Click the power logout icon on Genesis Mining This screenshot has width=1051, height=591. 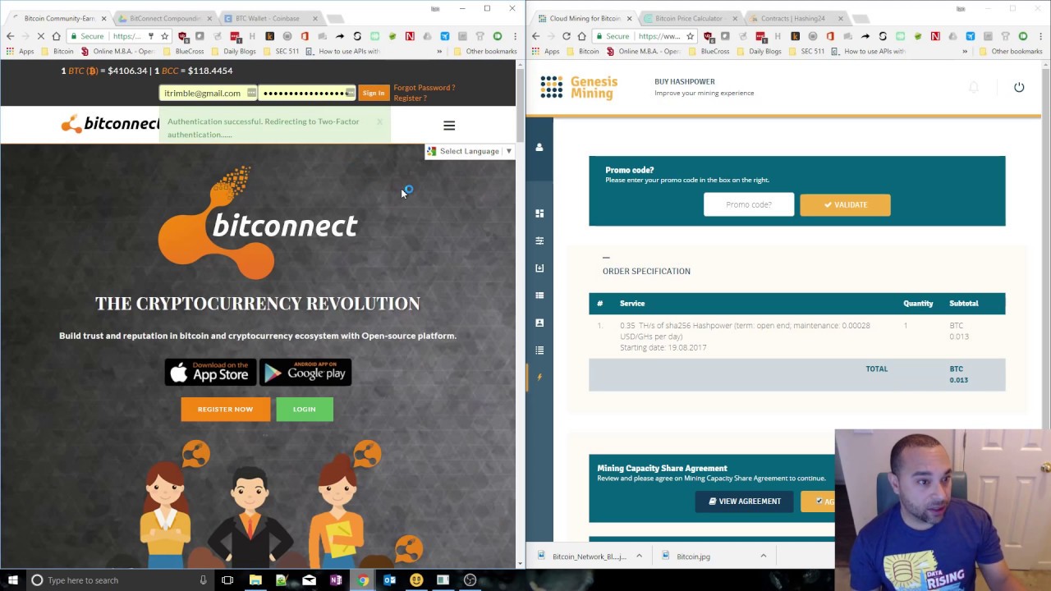click(1019, 87)
